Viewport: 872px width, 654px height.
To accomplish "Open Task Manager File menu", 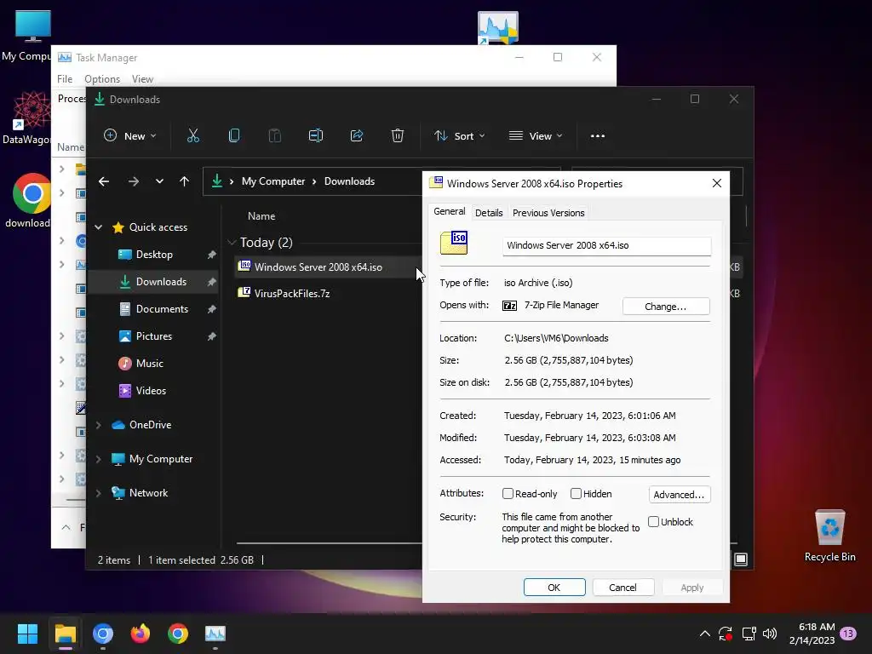I will coord(65,79).
